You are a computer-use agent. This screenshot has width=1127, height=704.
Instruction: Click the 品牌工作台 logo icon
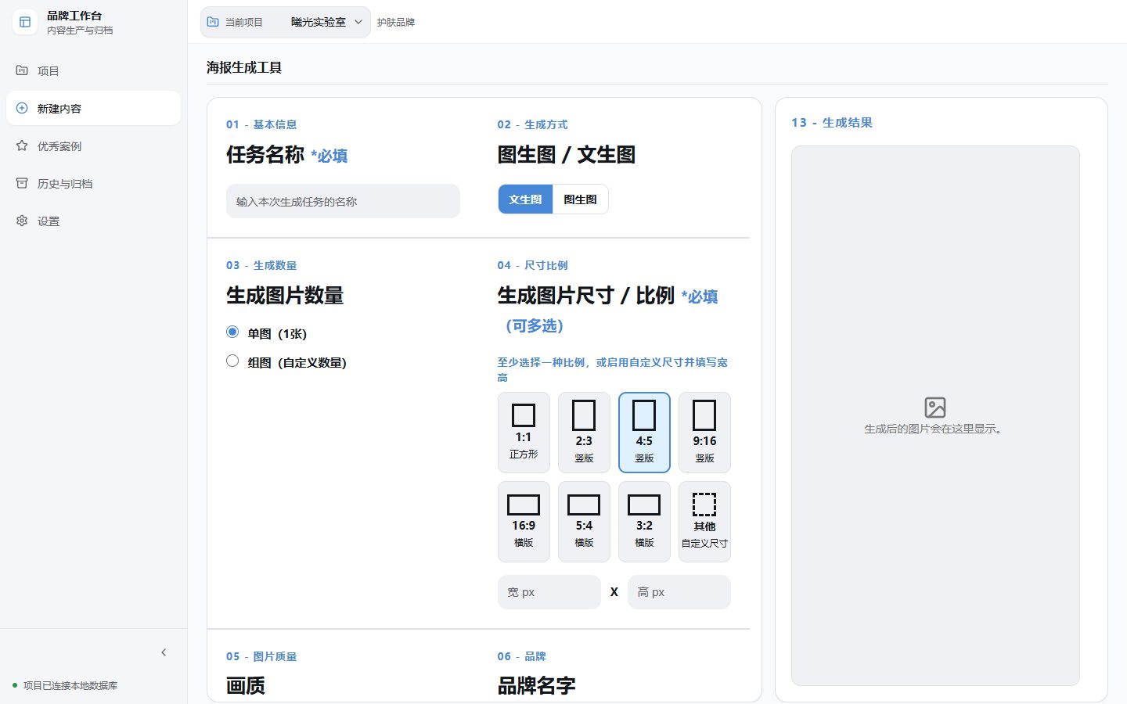tap(25, 22)
